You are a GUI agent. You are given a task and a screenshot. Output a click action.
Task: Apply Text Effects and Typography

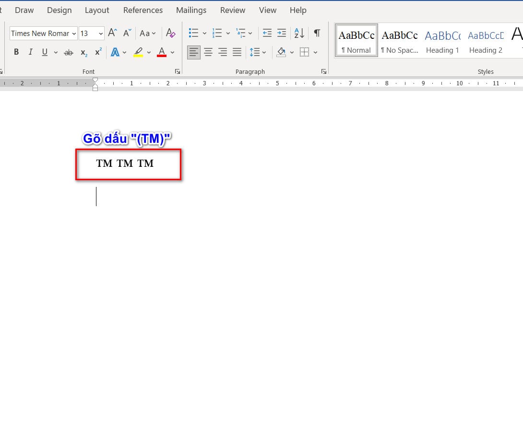click(115, 52)
